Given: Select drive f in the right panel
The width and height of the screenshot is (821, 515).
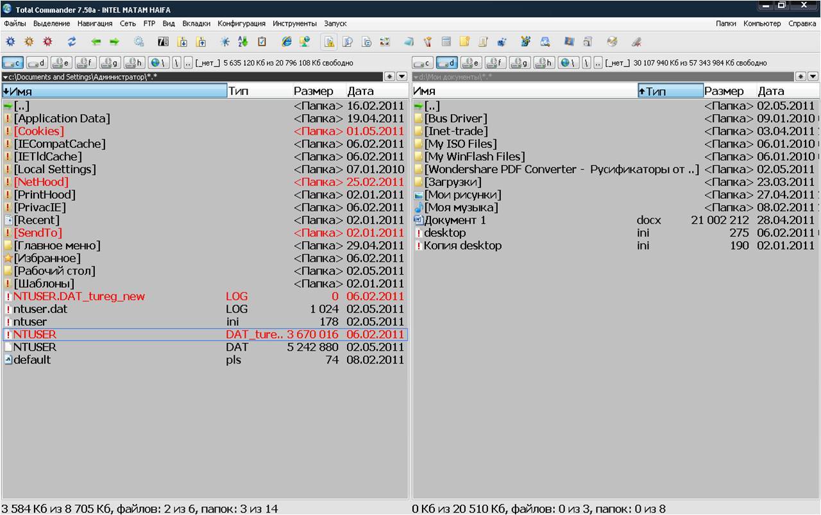Looking at the screenshot, I should click(496, 63).
